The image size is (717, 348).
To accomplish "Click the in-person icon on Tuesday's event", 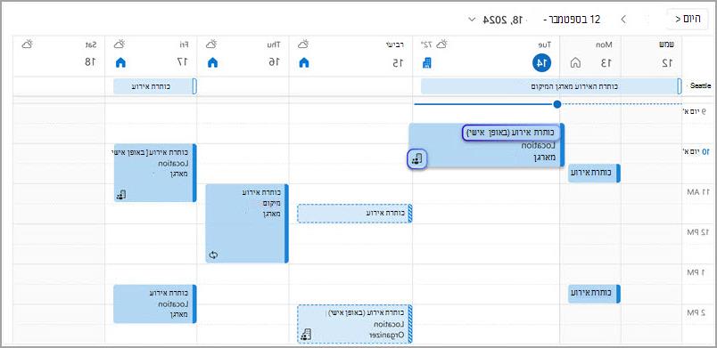I will [417, 159].
